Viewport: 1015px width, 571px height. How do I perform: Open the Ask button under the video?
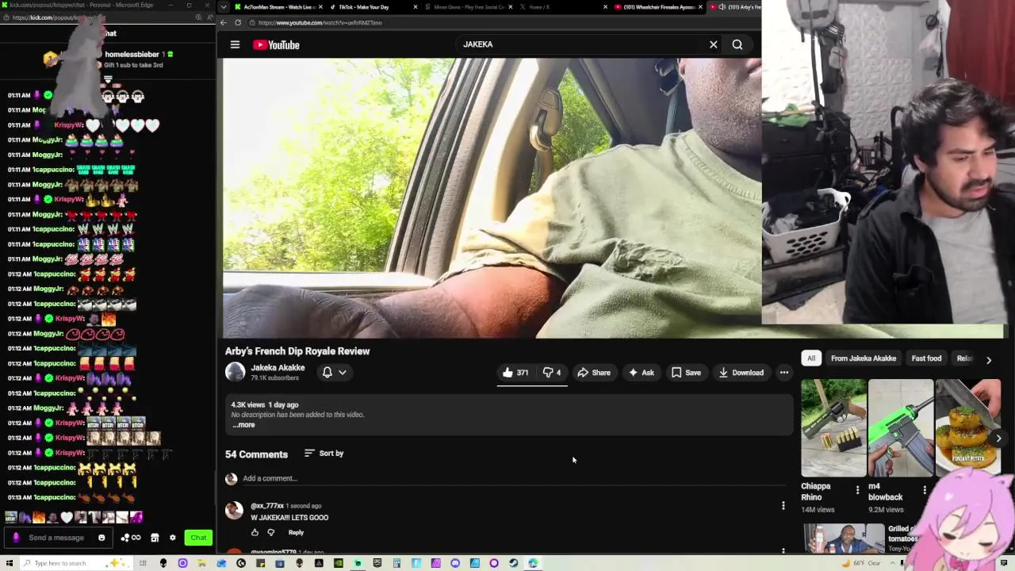click(641, 372)
